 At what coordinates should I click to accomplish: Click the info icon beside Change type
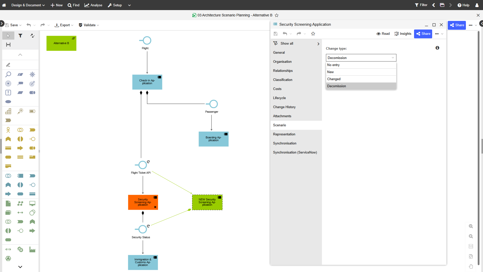tap(437, 48)
